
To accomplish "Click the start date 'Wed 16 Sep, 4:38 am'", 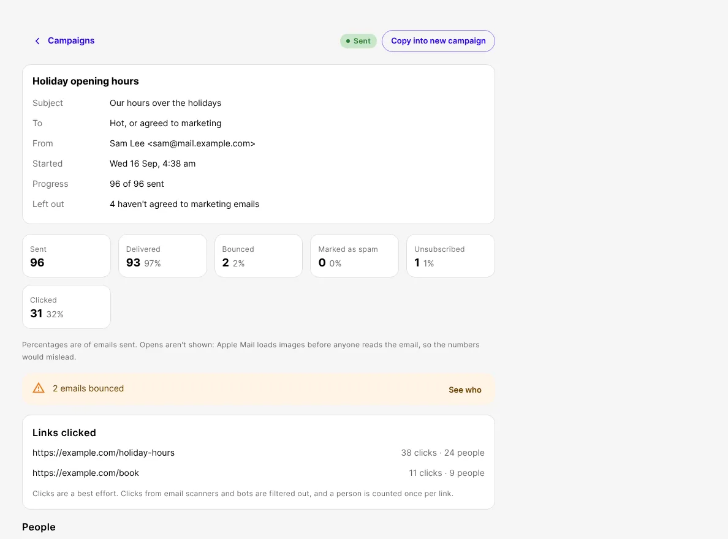I will 153,164.
